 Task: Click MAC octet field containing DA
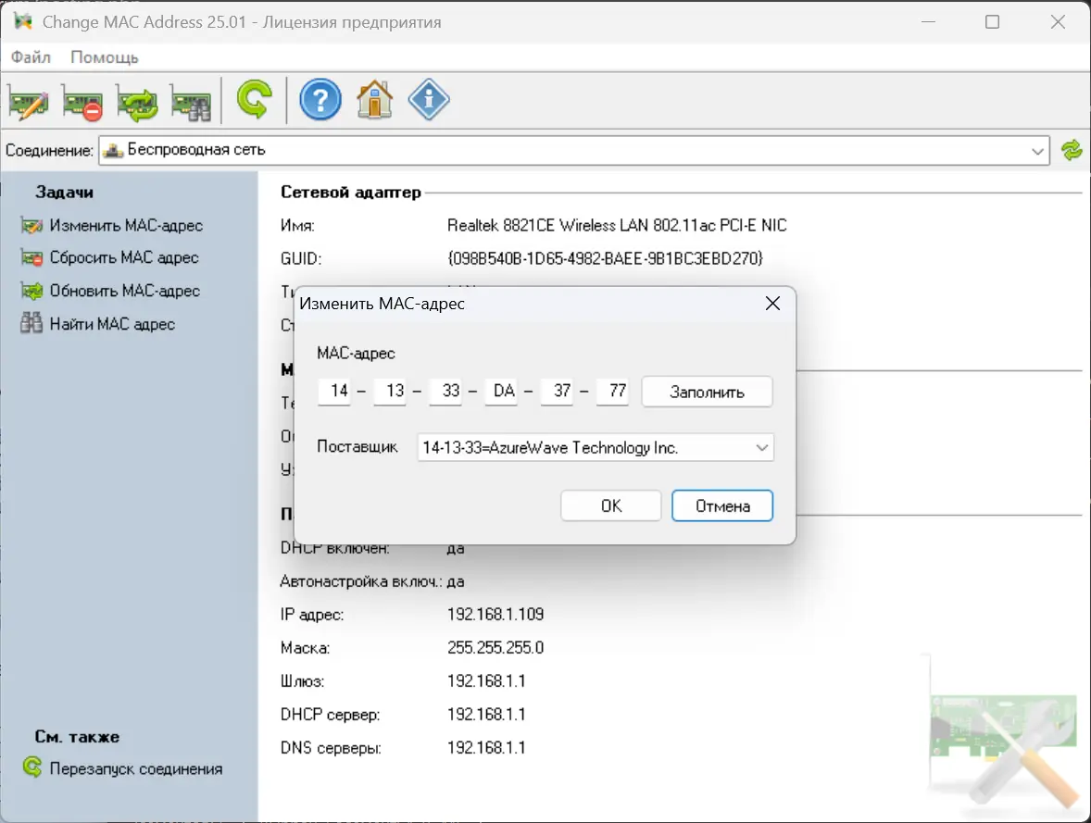click(502, 391)
